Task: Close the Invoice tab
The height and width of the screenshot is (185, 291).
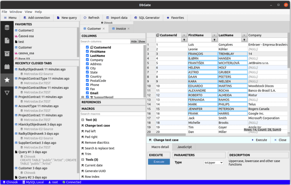Action: tap(128, 29)
